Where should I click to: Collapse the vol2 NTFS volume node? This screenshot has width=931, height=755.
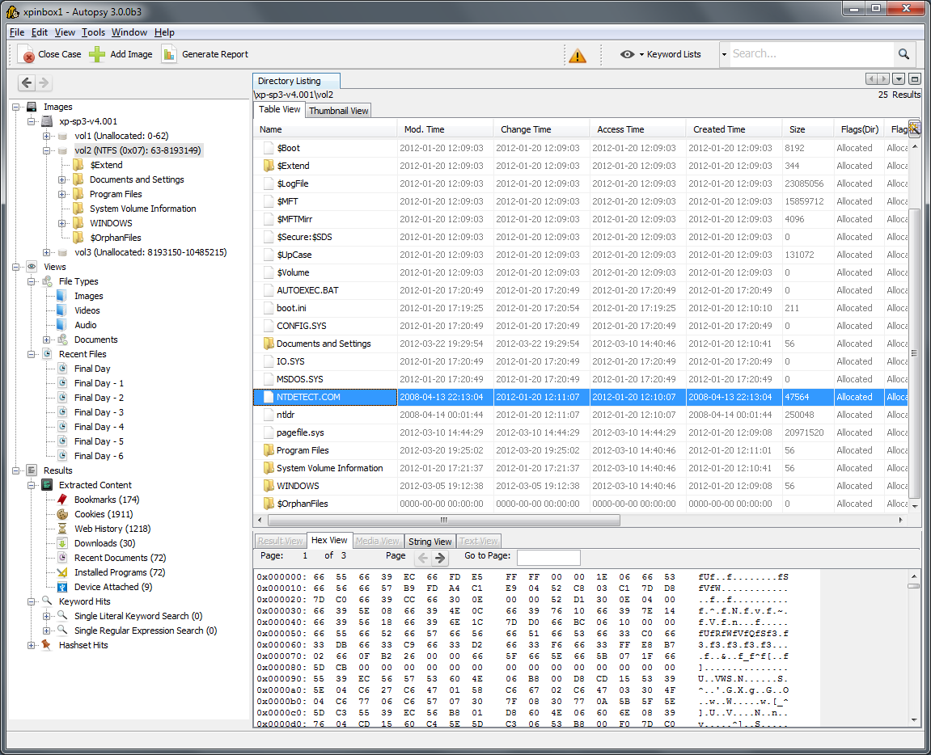pos(49,150)
